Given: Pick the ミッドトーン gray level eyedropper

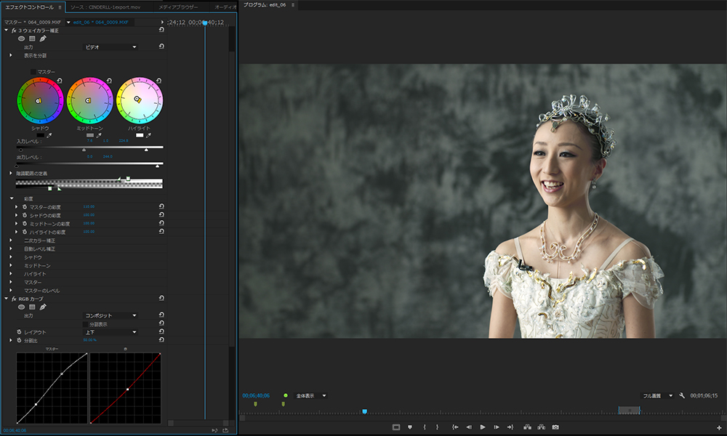Looking at the screenshot, I should 99,135.
